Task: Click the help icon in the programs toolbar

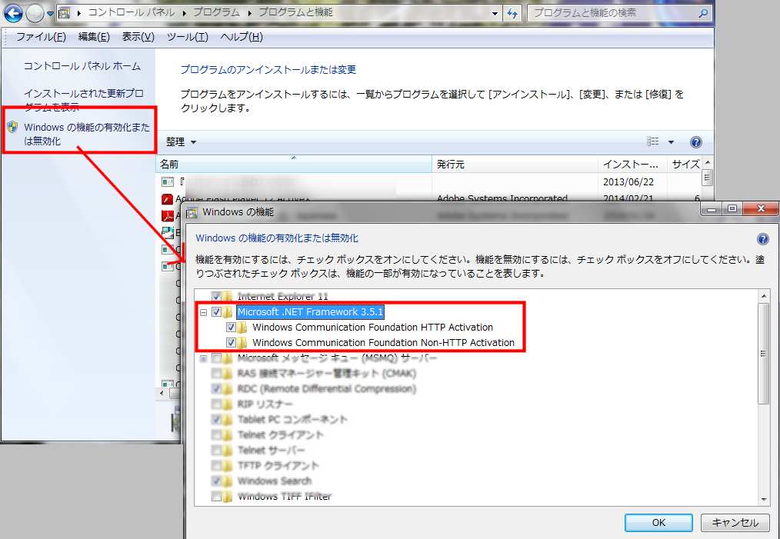Action: 696,142
